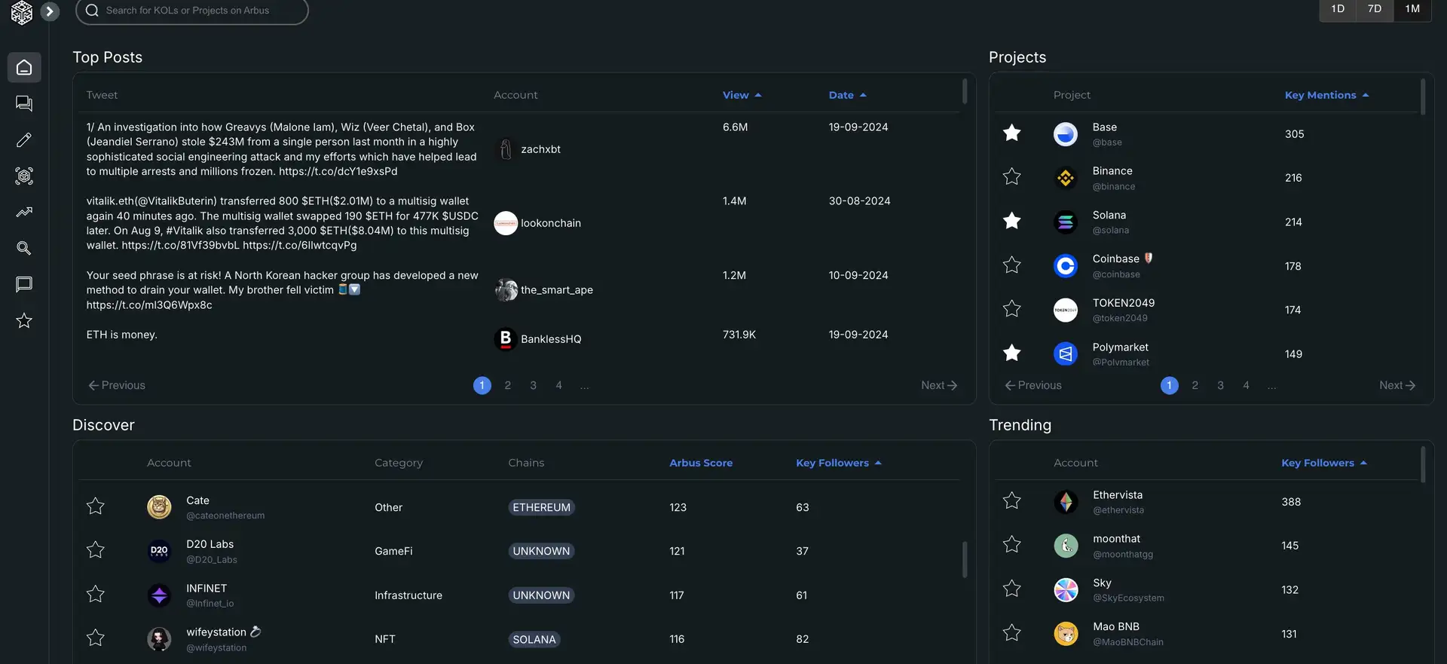The image size is (1447, 664).
Task: Favorite the Binance project star
Action: pos(1011,177)
